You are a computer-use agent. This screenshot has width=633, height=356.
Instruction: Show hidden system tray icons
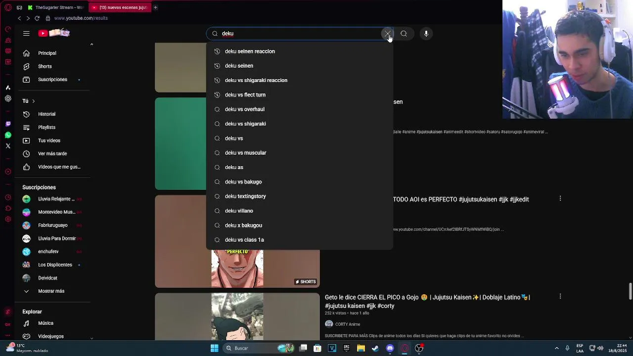pyautogui.click(x=557, y=348)
